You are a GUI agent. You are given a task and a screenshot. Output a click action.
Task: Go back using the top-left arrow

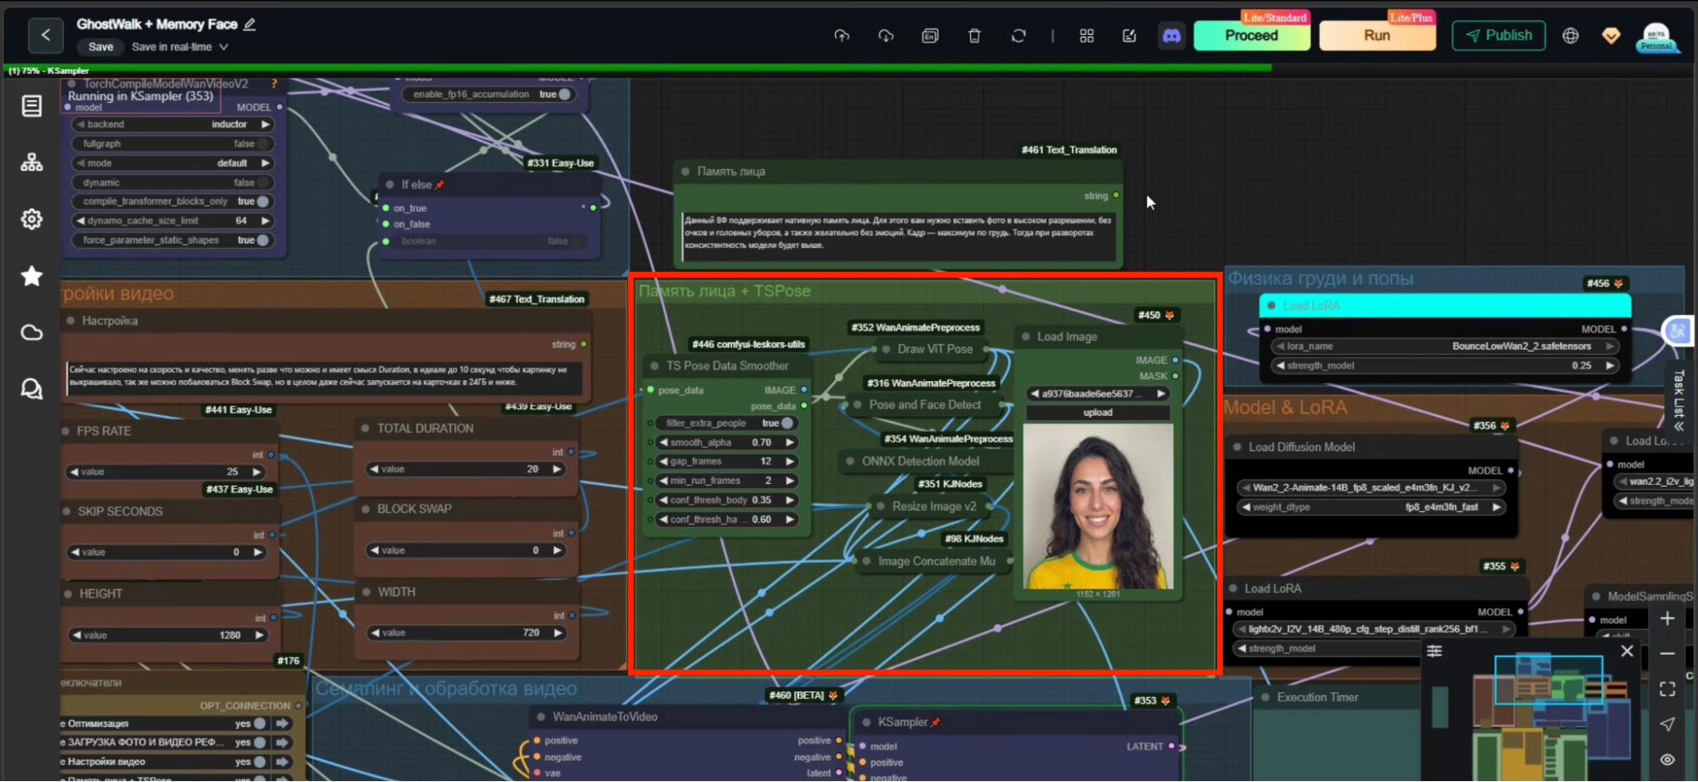point(46,35)
